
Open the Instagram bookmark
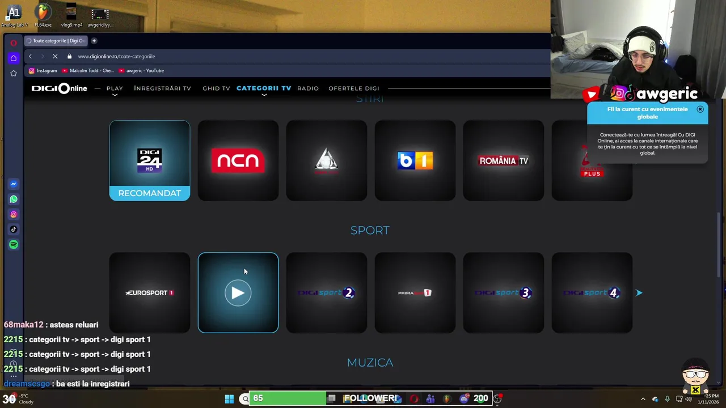[43, 70]
